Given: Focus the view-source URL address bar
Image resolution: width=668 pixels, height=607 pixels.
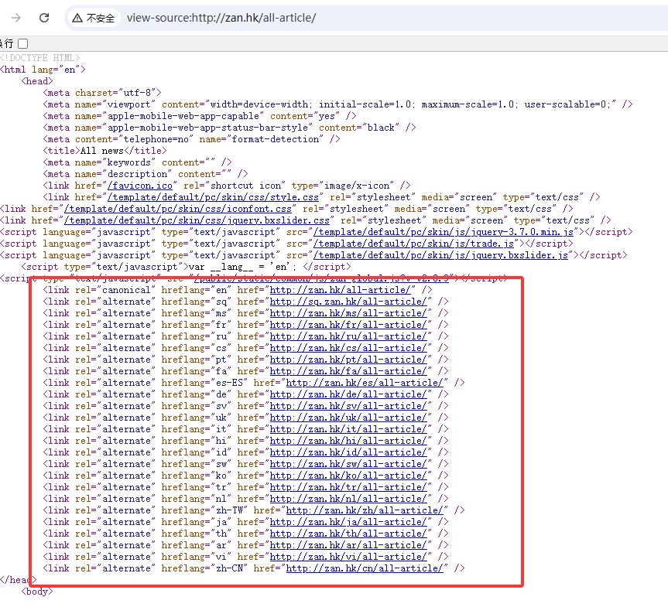Looking at the screenshot, I should pos(221,18).
